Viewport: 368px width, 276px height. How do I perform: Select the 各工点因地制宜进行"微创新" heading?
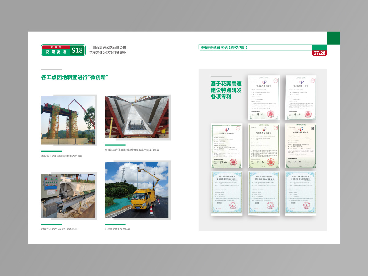point(75,78)
